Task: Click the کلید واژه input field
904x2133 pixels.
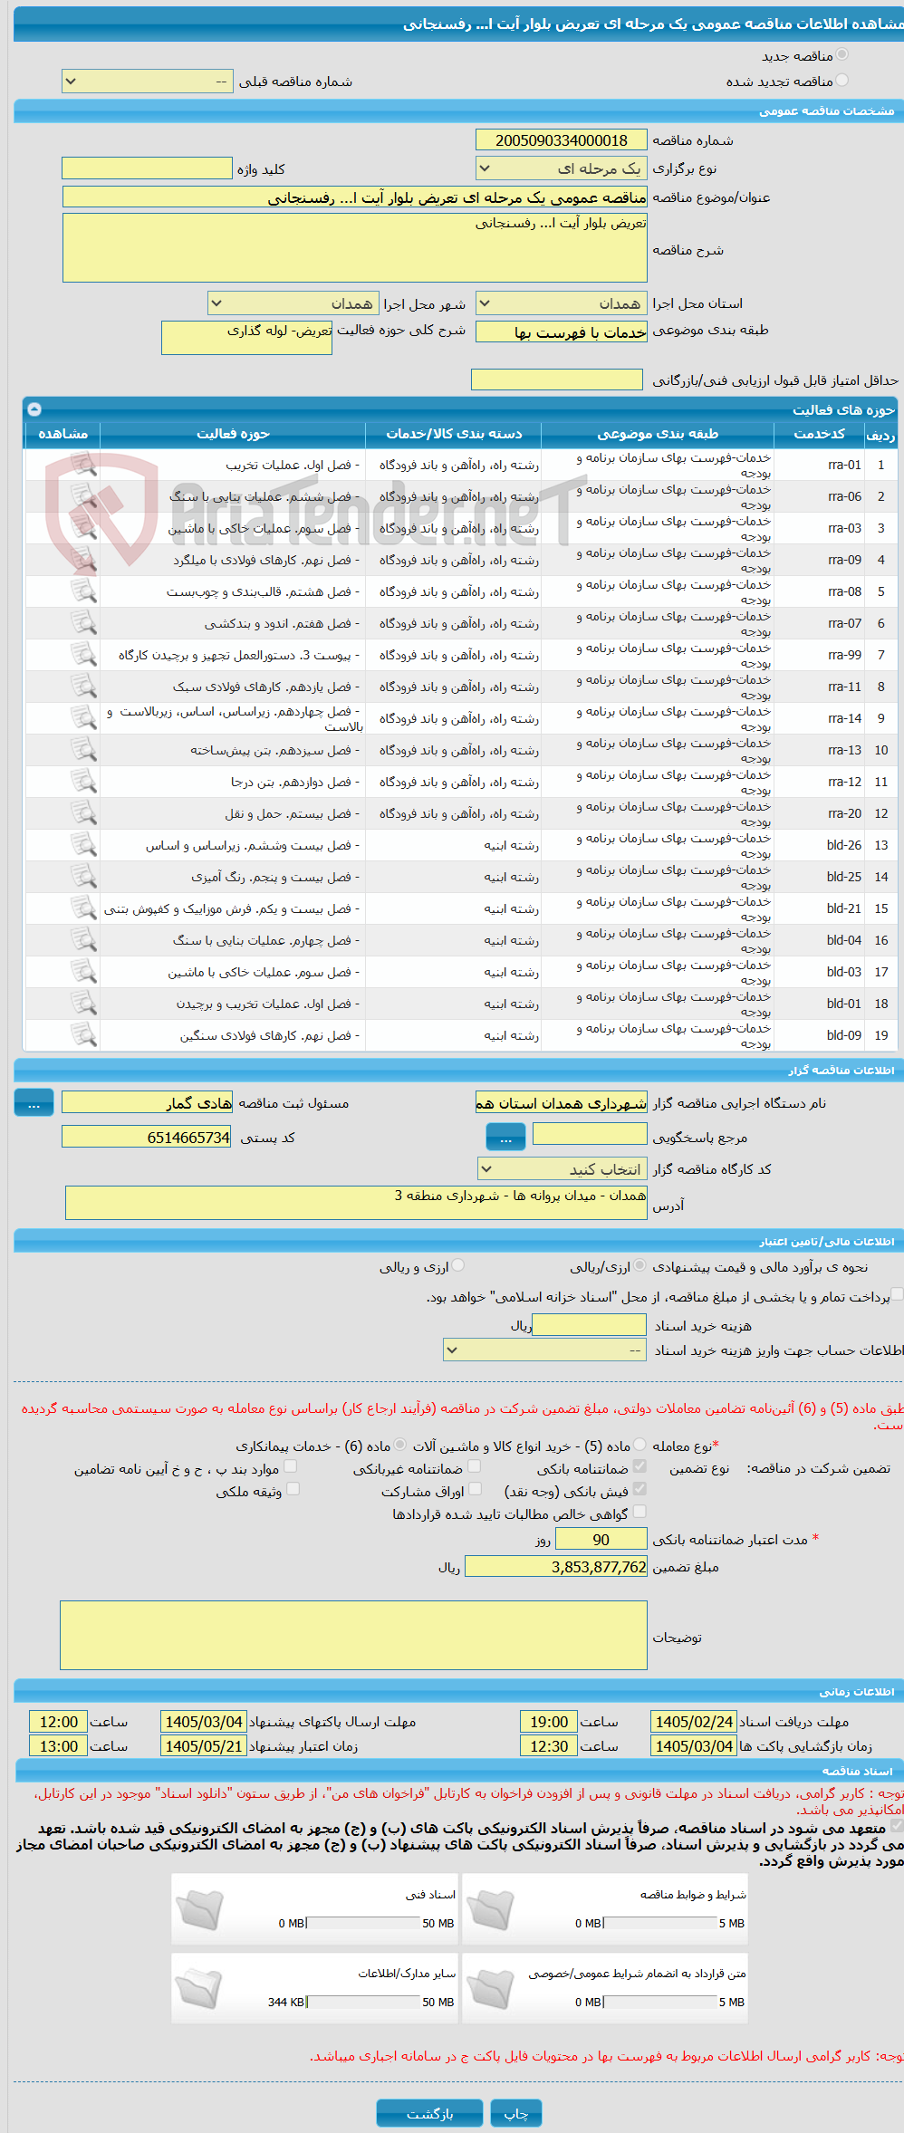Action: coord(147,168)
